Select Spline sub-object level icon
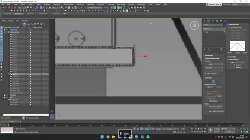The width and height of the screenshot is (250, 140). click(217, 81)
